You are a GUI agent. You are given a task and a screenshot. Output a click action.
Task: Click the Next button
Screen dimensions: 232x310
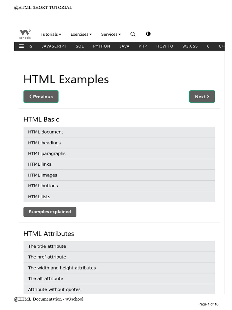202,97
